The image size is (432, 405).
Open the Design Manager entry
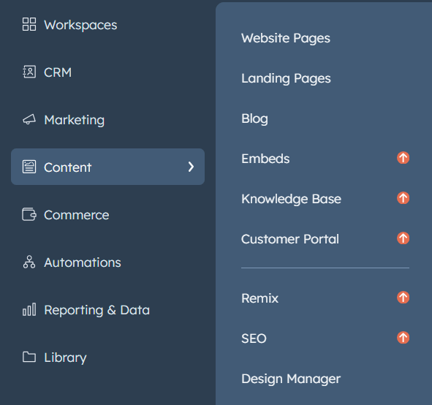[291, 379]
